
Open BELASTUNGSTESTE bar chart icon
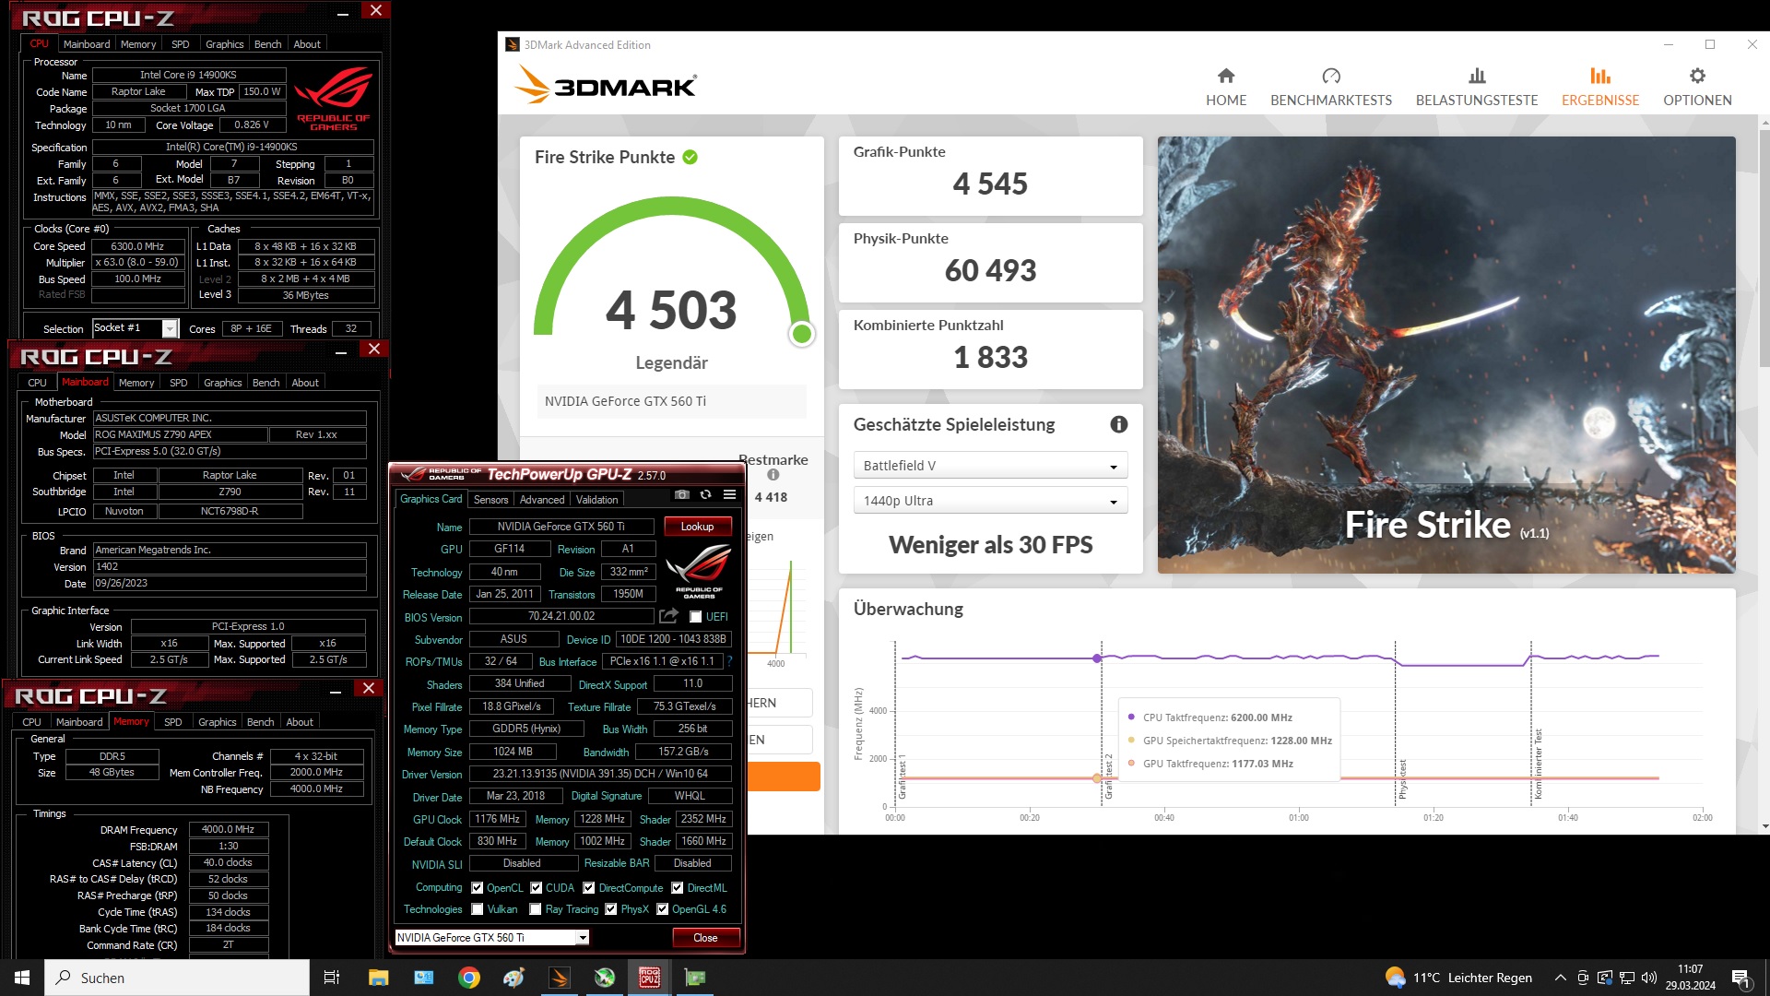coord(1477,76)
